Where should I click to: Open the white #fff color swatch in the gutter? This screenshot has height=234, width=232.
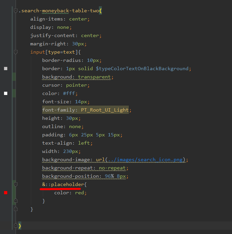tap(6, 93)
